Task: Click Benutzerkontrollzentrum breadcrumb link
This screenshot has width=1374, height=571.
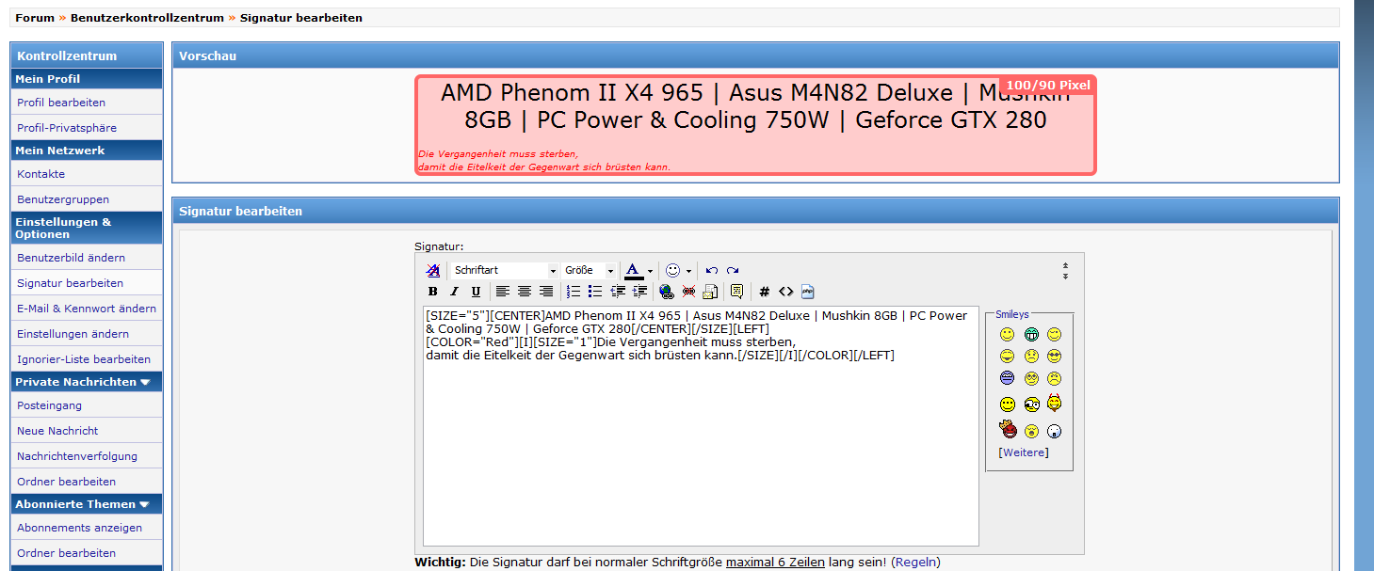Action: [x=147, y=18]
